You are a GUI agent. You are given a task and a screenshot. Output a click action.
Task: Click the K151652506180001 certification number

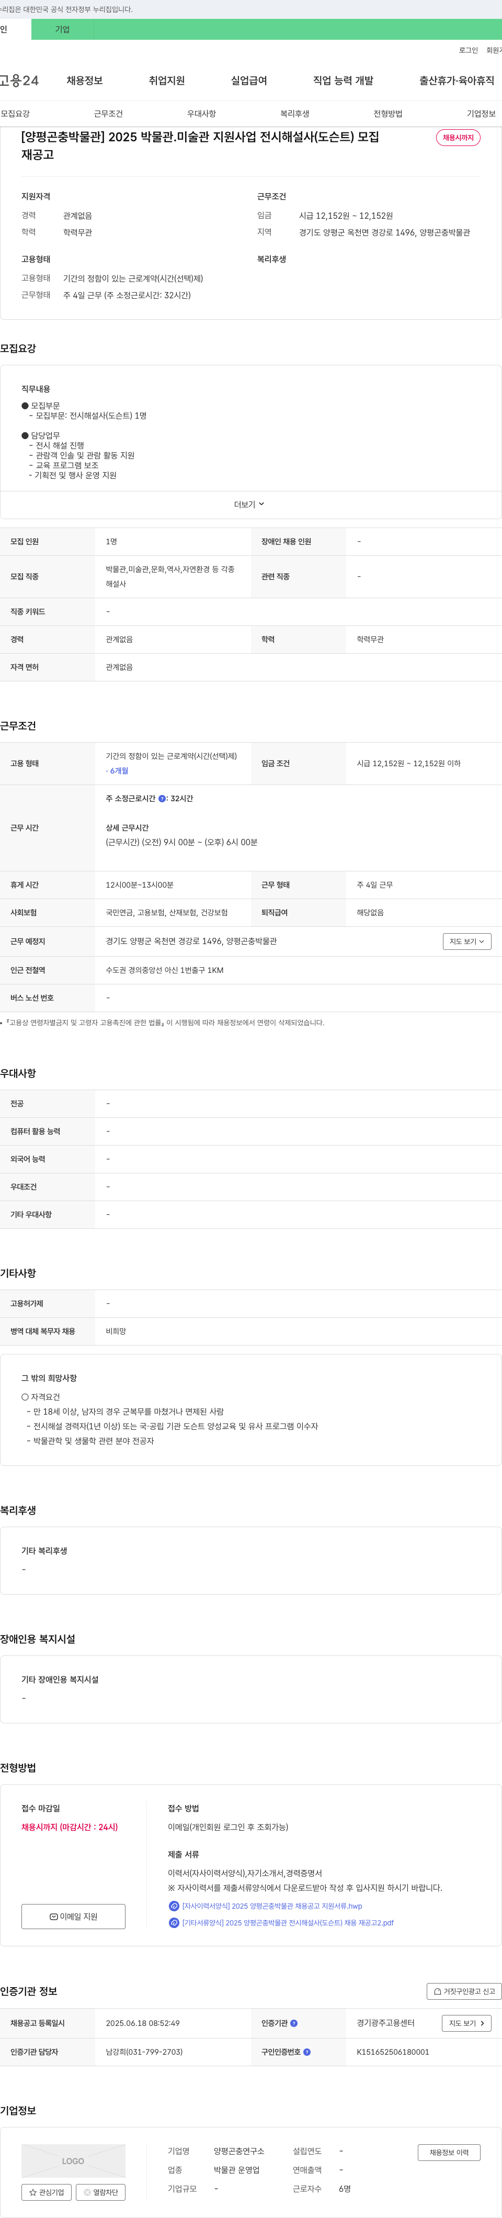(x=393, y=2052)
